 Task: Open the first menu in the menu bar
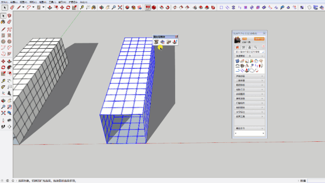[5, 2]
